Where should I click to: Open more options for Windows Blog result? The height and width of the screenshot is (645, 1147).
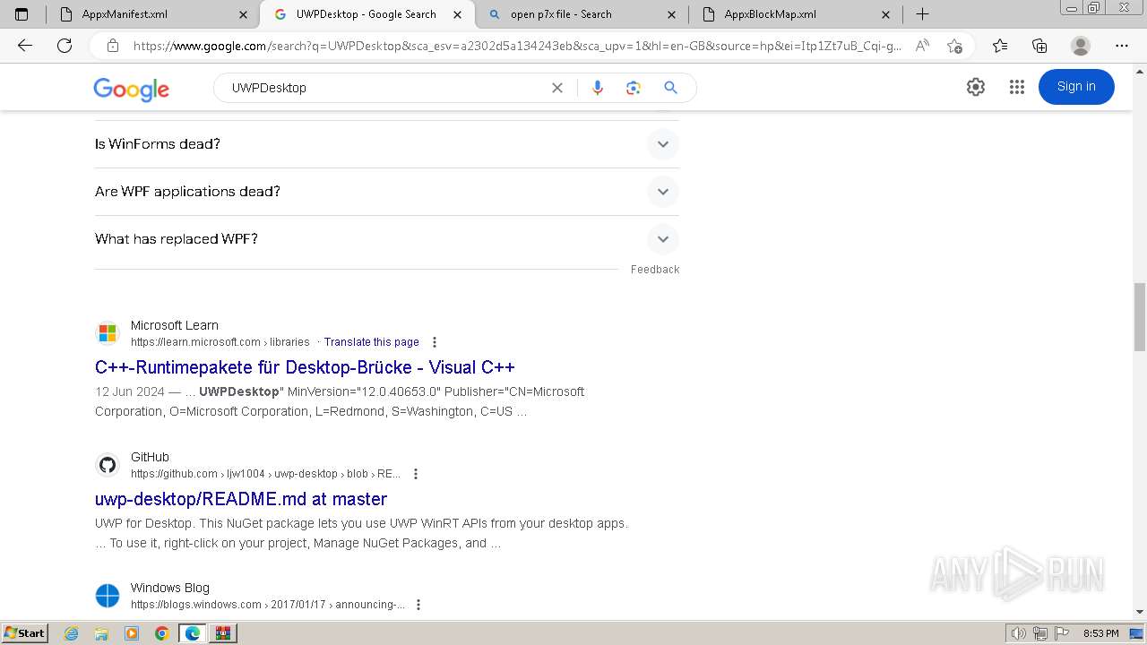pyautogui.click(x=418, y=605)
